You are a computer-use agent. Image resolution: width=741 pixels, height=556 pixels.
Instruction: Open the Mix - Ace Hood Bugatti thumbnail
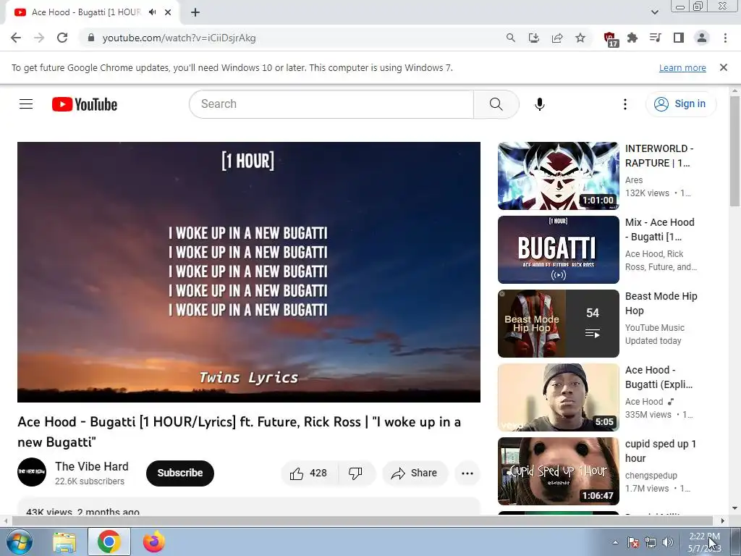click(558, 250)
